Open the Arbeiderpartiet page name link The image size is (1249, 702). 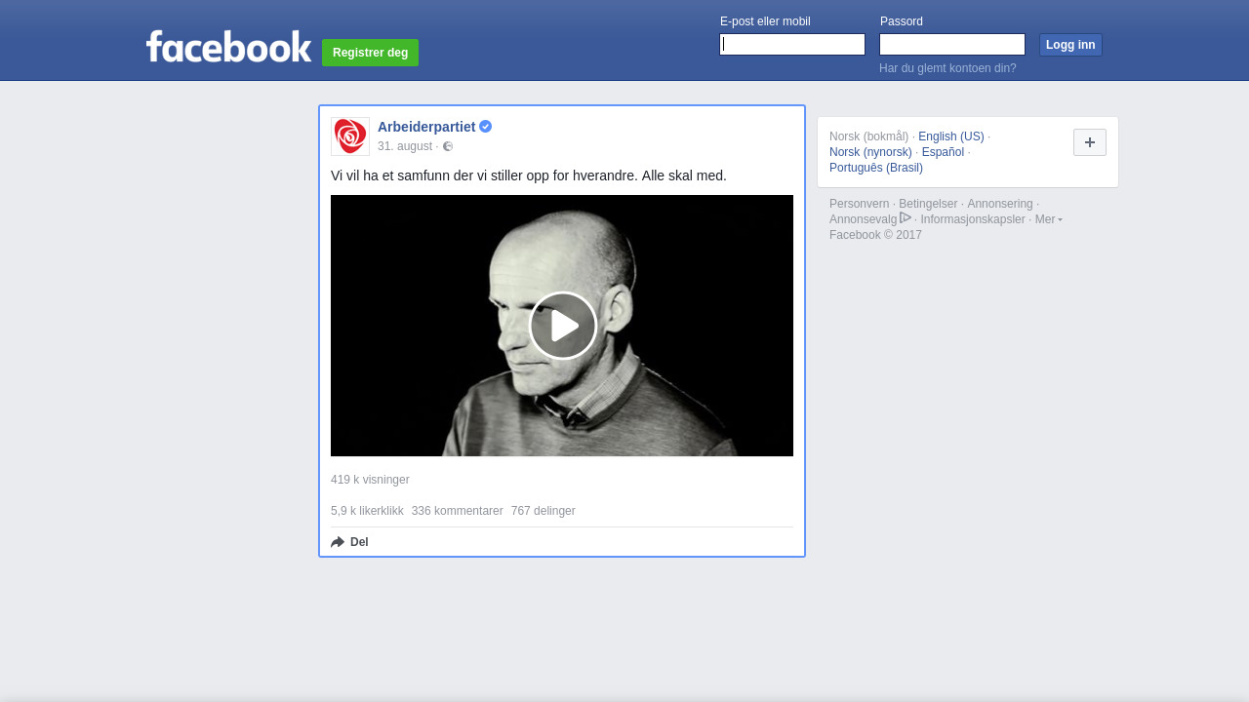(x=426, y=127)
